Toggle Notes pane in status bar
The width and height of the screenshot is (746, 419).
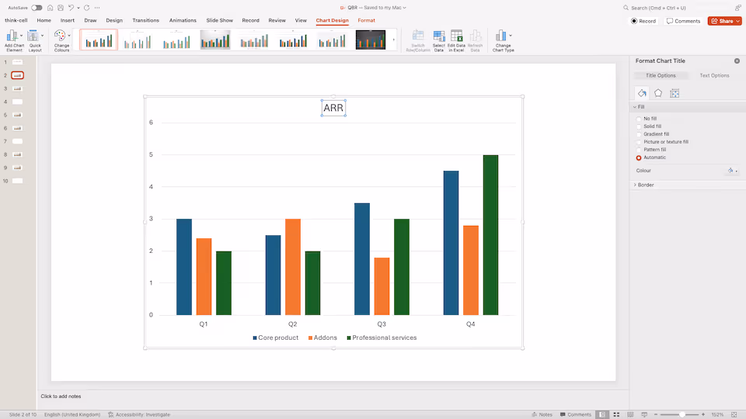542,414
